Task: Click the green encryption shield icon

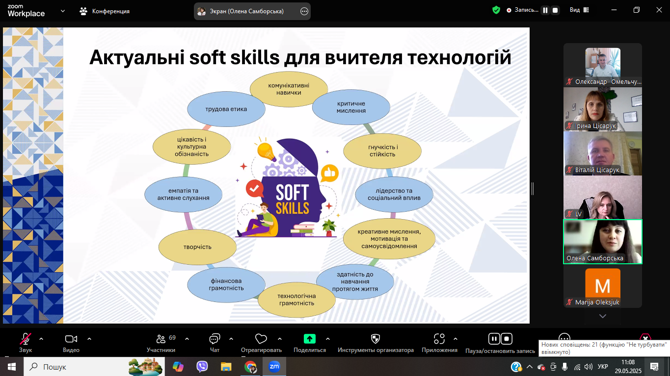Action: click(x=496, y=10)
